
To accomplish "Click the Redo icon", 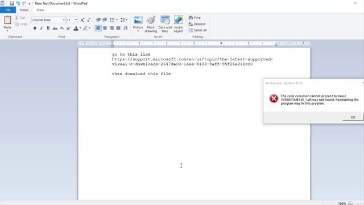I will tap(24, 3).
